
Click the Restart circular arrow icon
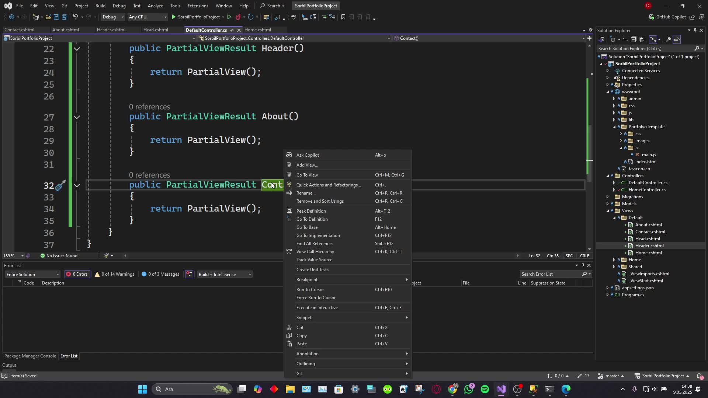(x=251, y=17)
